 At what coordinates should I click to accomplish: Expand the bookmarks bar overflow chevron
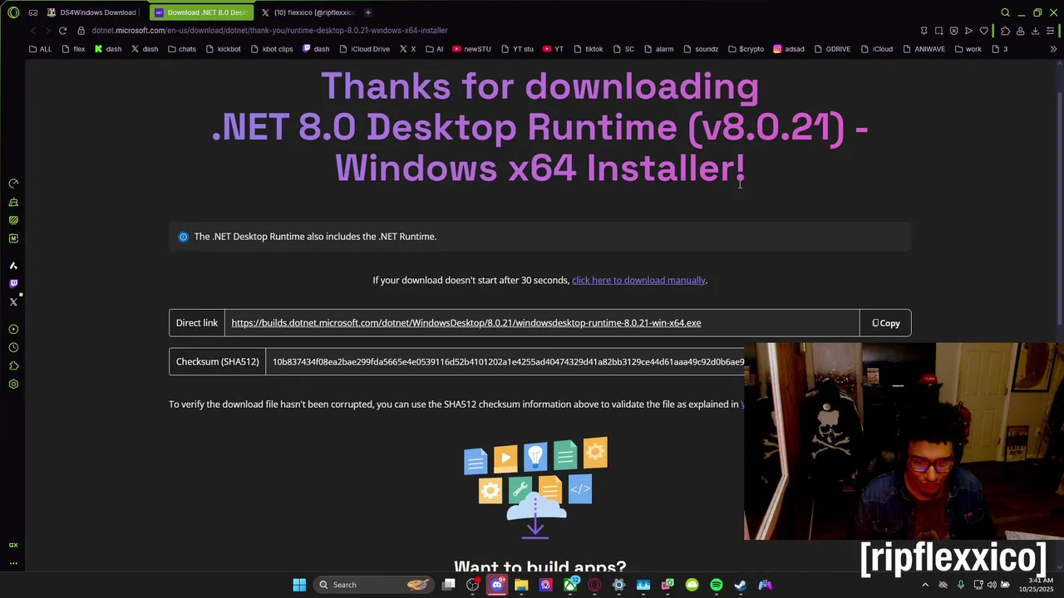click(x=1053, y=49)
